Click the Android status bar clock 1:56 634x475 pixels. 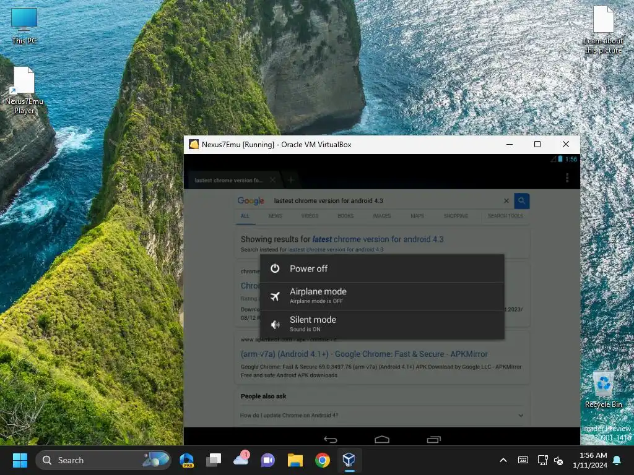coord(571,159)
